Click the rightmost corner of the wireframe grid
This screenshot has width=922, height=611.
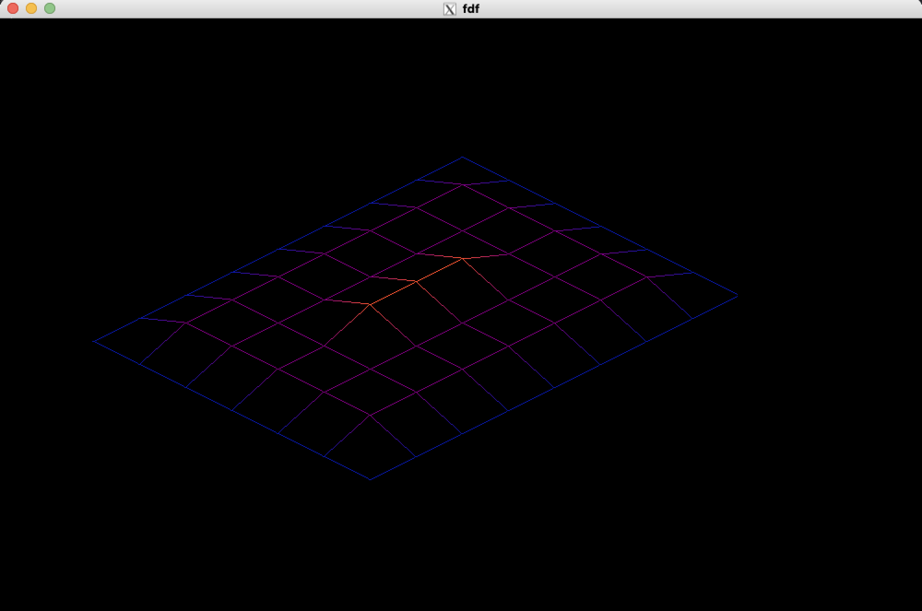(x=737, y=295)
